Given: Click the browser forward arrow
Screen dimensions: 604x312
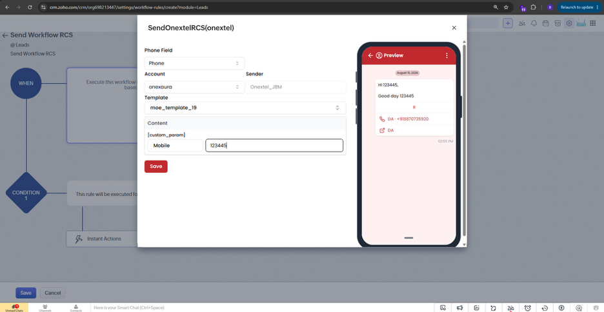Looking at the screenshot, I should [x=19, y=7].
